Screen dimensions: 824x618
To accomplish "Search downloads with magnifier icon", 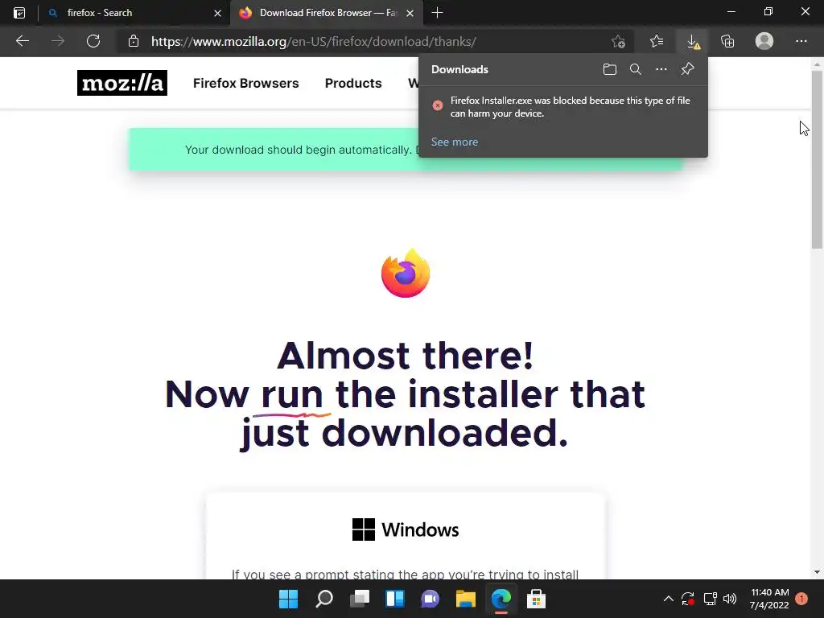I will point(636,69).
